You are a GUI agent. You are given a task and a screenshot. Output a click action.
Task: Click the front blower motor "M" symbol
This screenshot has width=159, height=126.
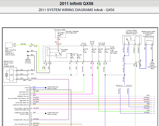point(7,75)
